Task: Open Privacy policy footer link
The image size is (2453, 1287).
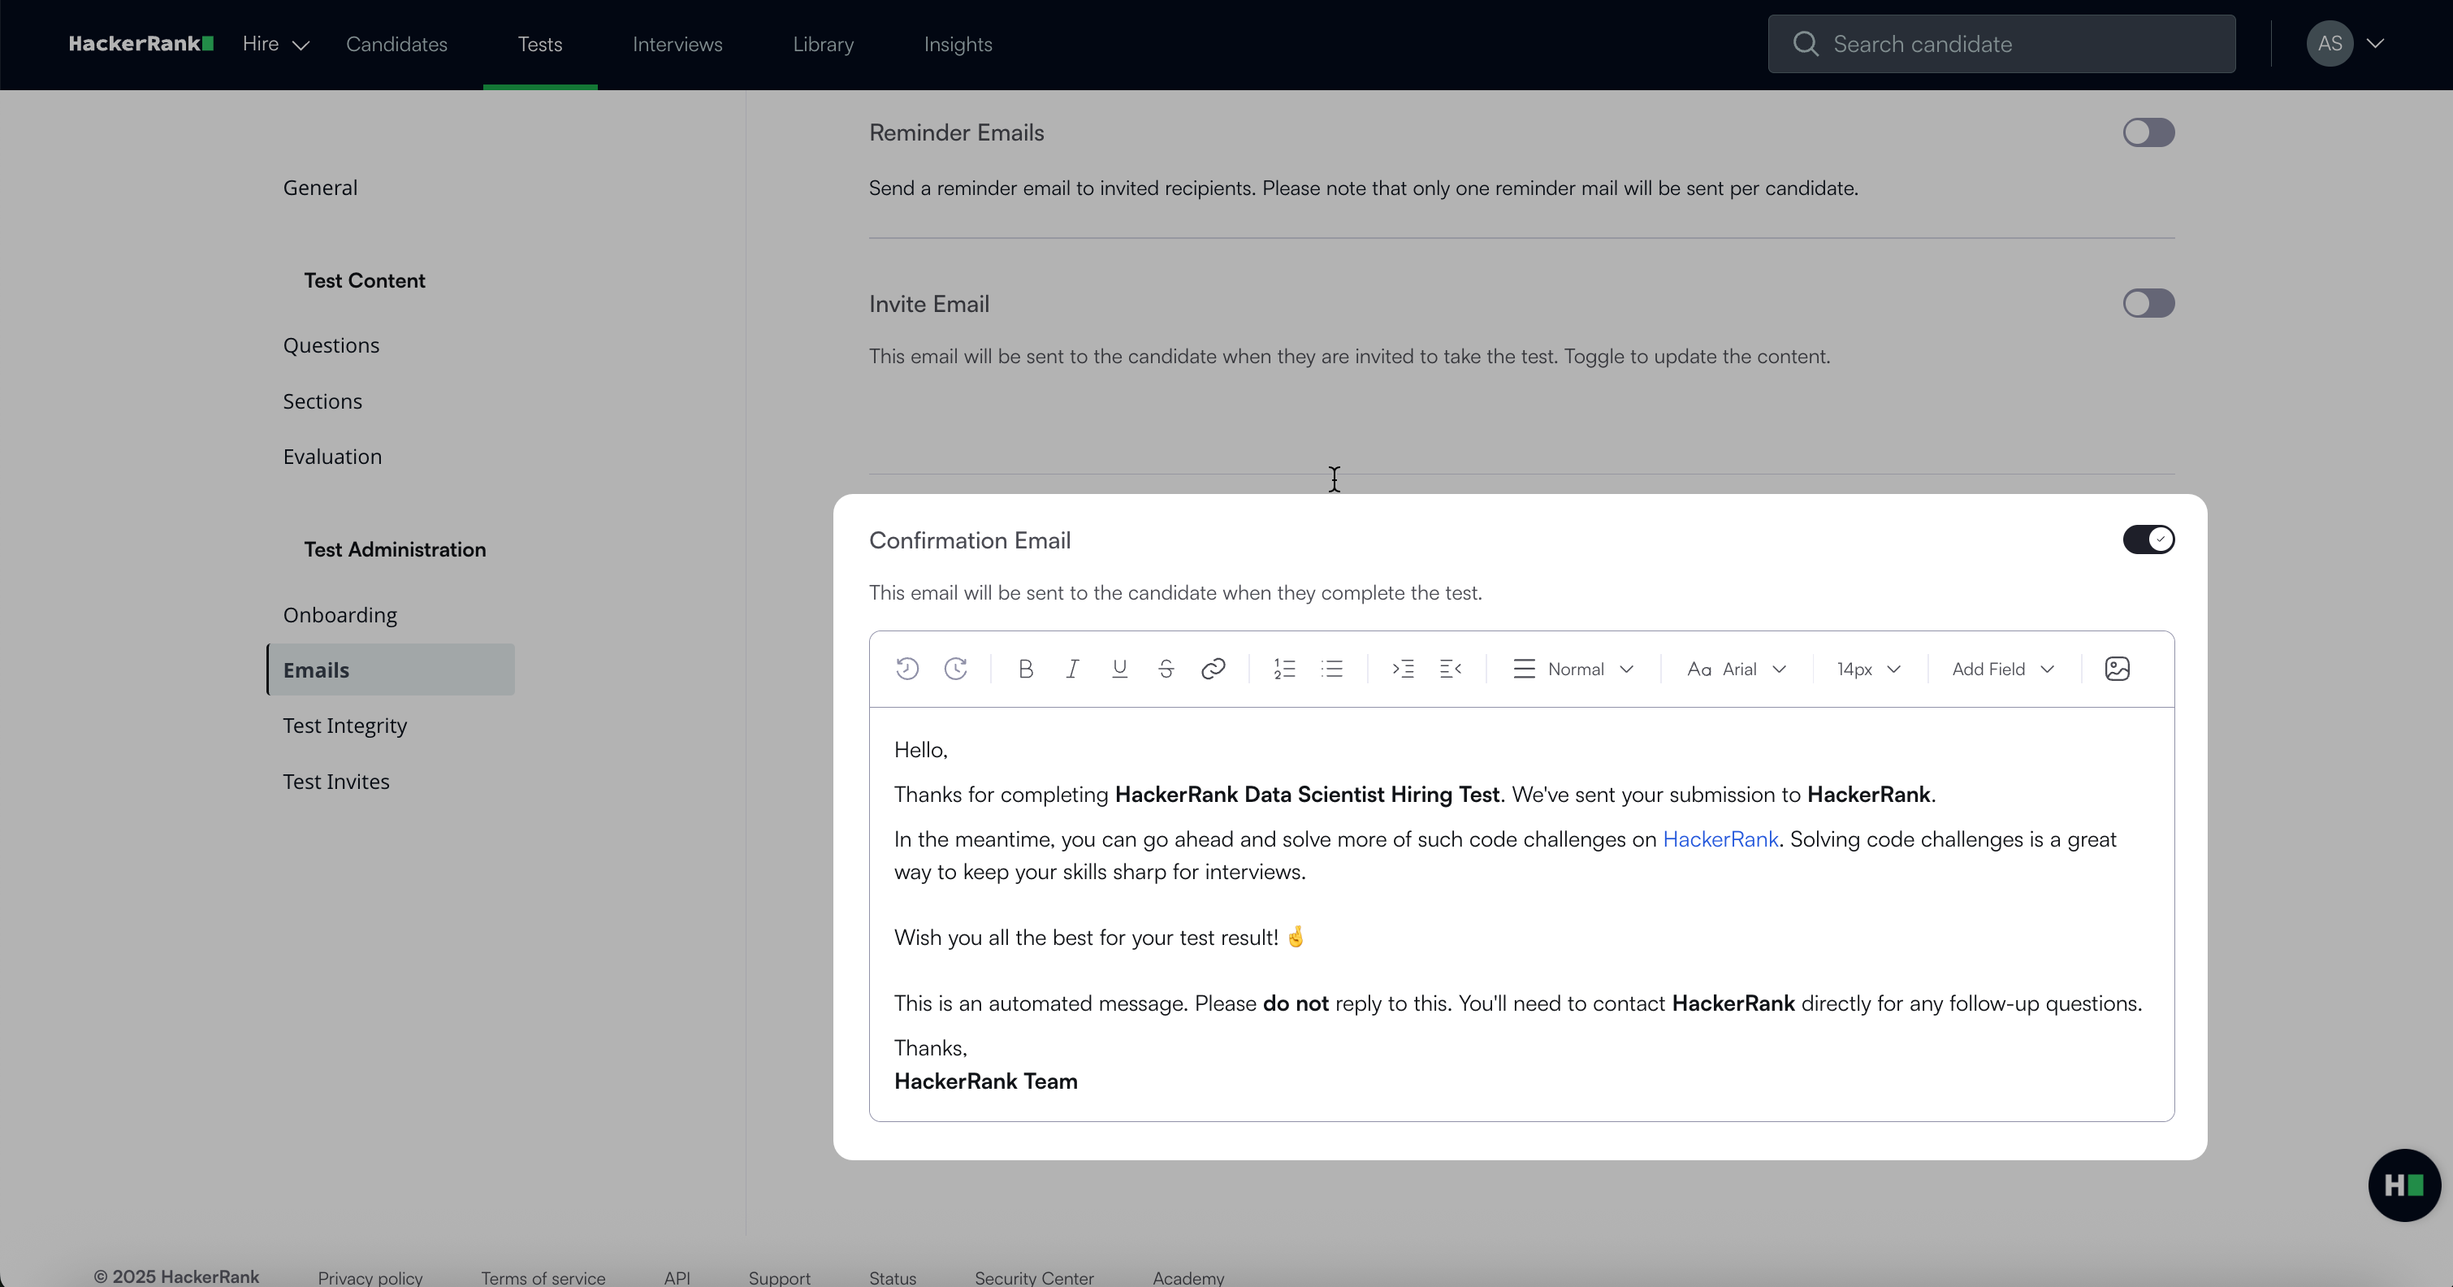Action: pyautogui.click(x=370, y=1277)
